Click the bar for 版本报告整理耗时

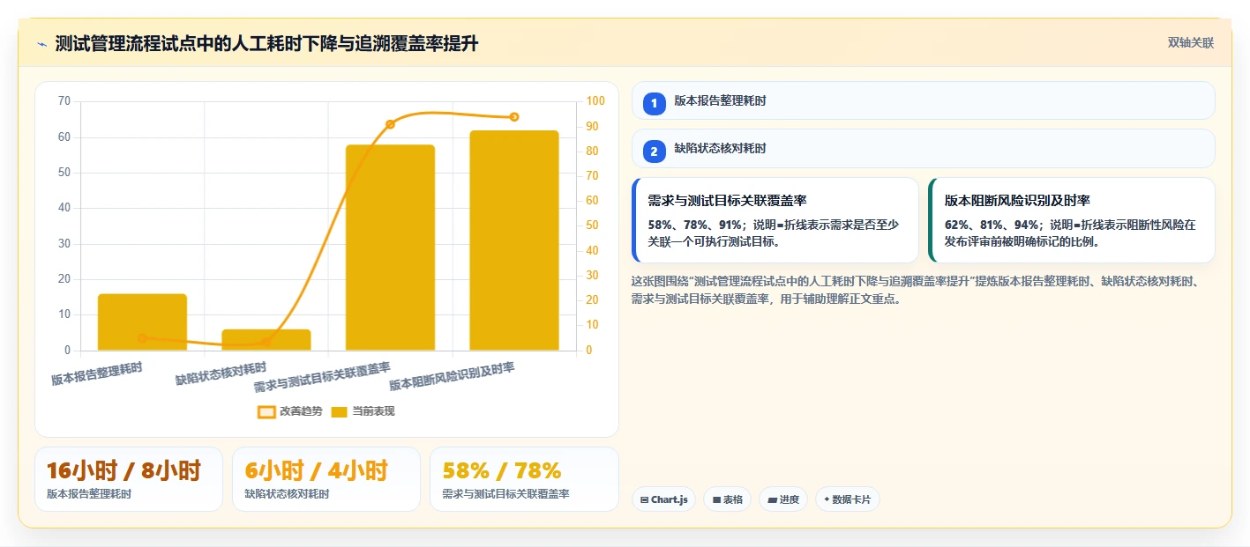[142, 322]
